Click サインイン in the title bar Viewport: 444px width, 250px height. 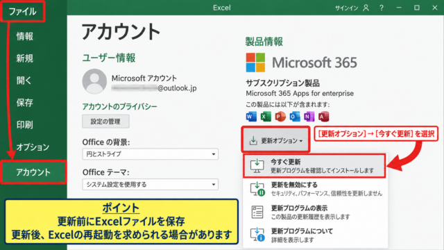347,8
